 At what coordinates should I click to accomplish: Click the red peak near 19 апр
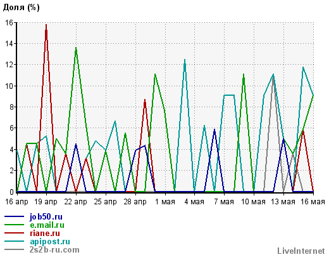[46, 25]
